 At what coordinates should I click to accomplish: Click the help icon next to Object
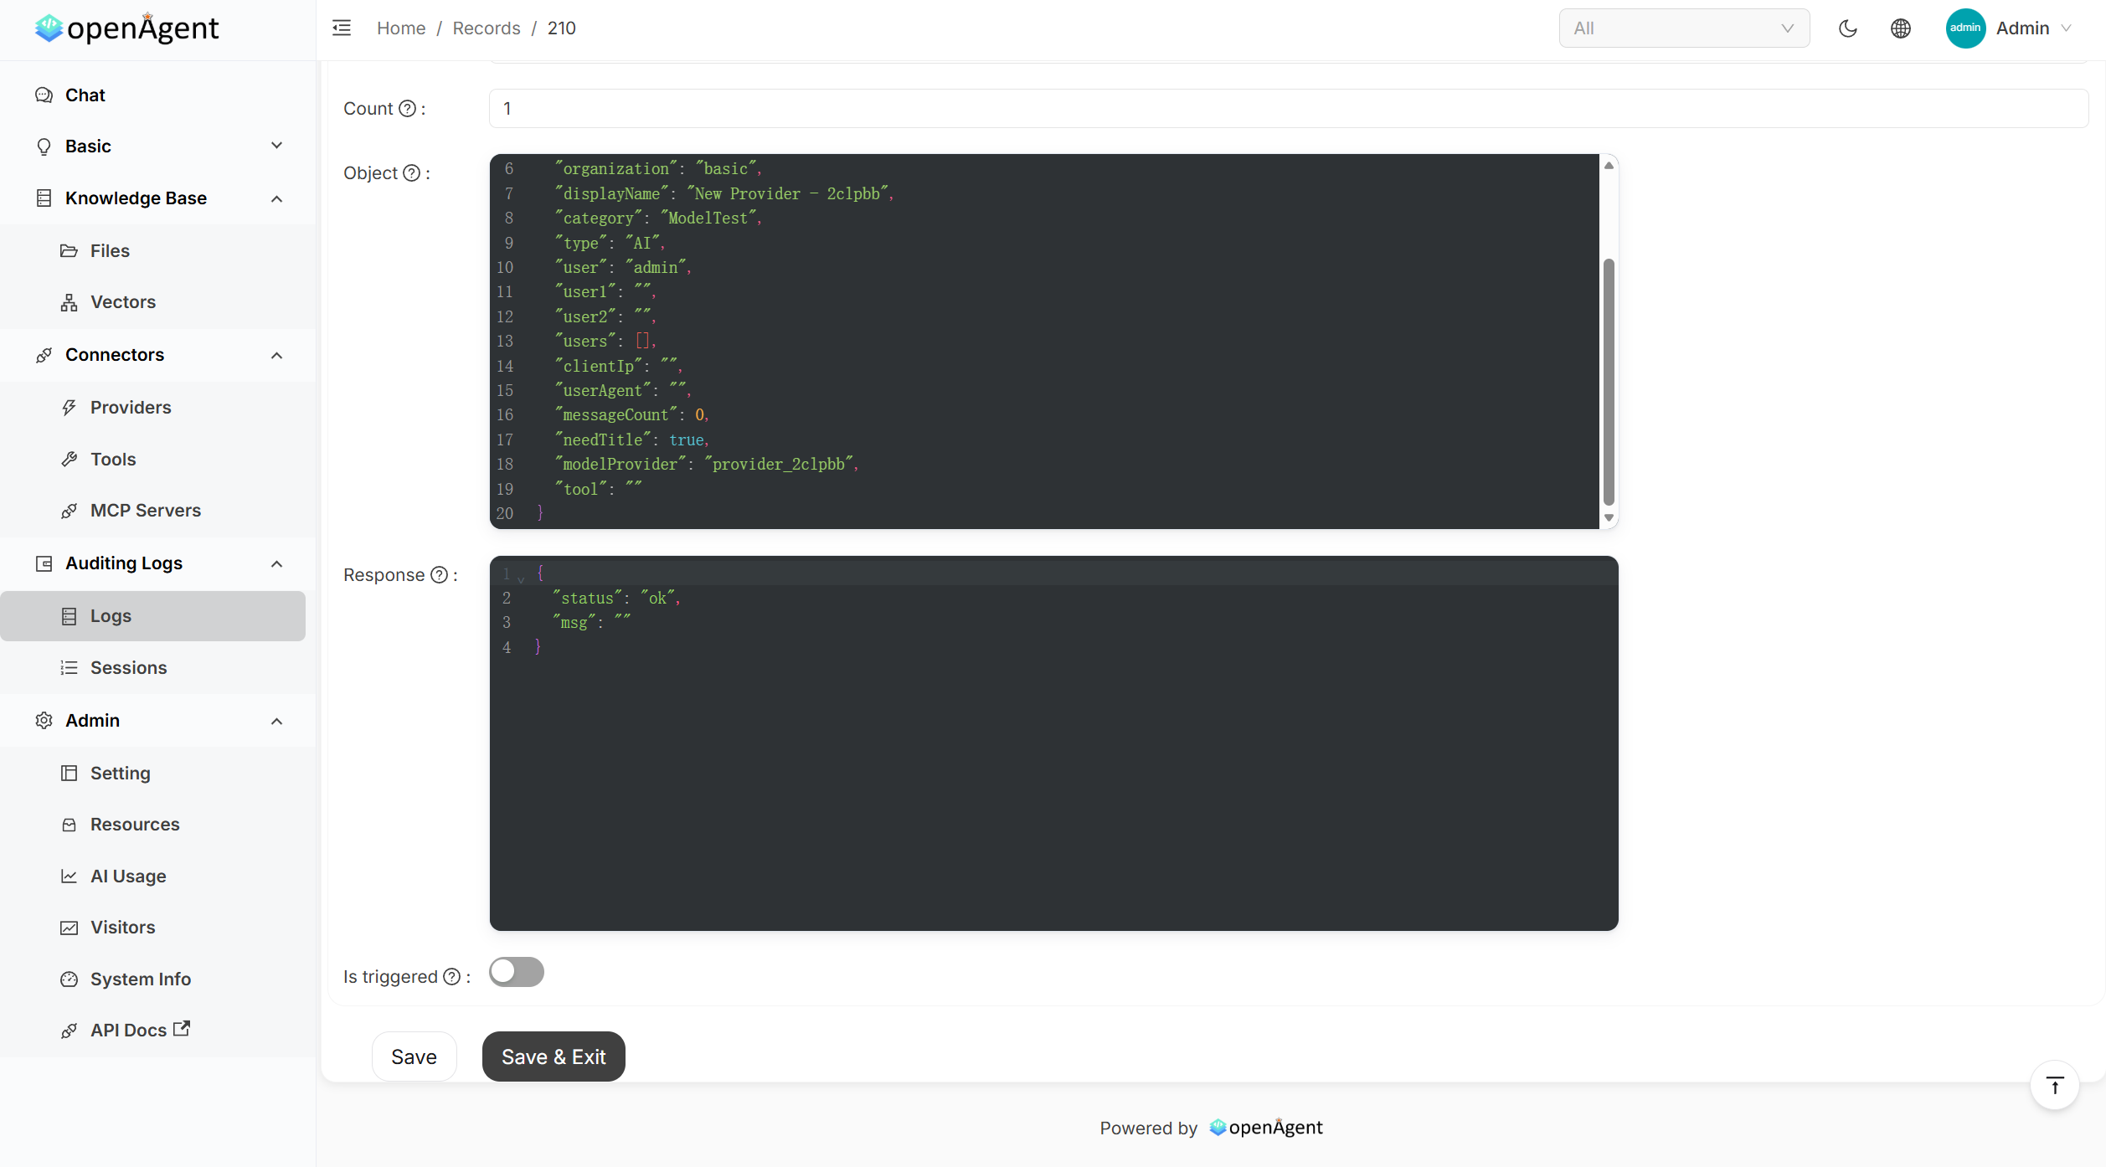click(412, 173)
